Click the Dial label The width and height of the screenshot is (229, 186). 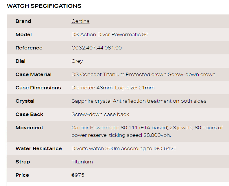[x=21, y=61]
